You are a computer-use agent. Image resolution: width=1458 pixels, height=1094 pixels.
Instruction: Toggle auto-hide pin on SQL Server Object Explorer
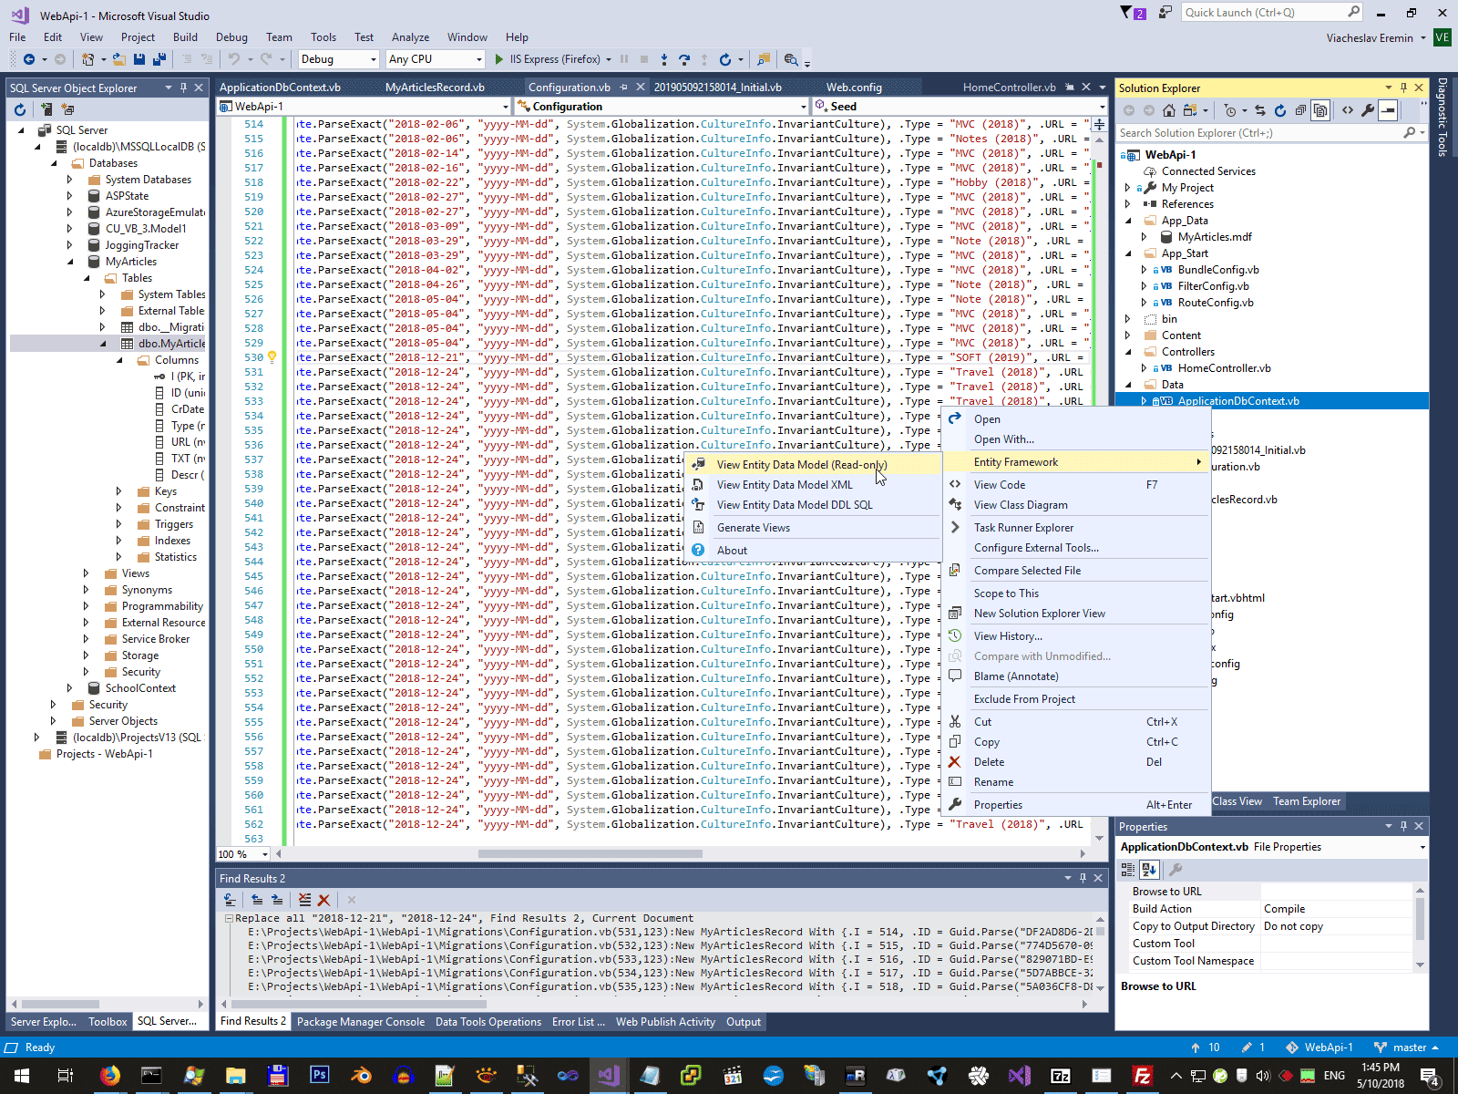pos(184,88)
